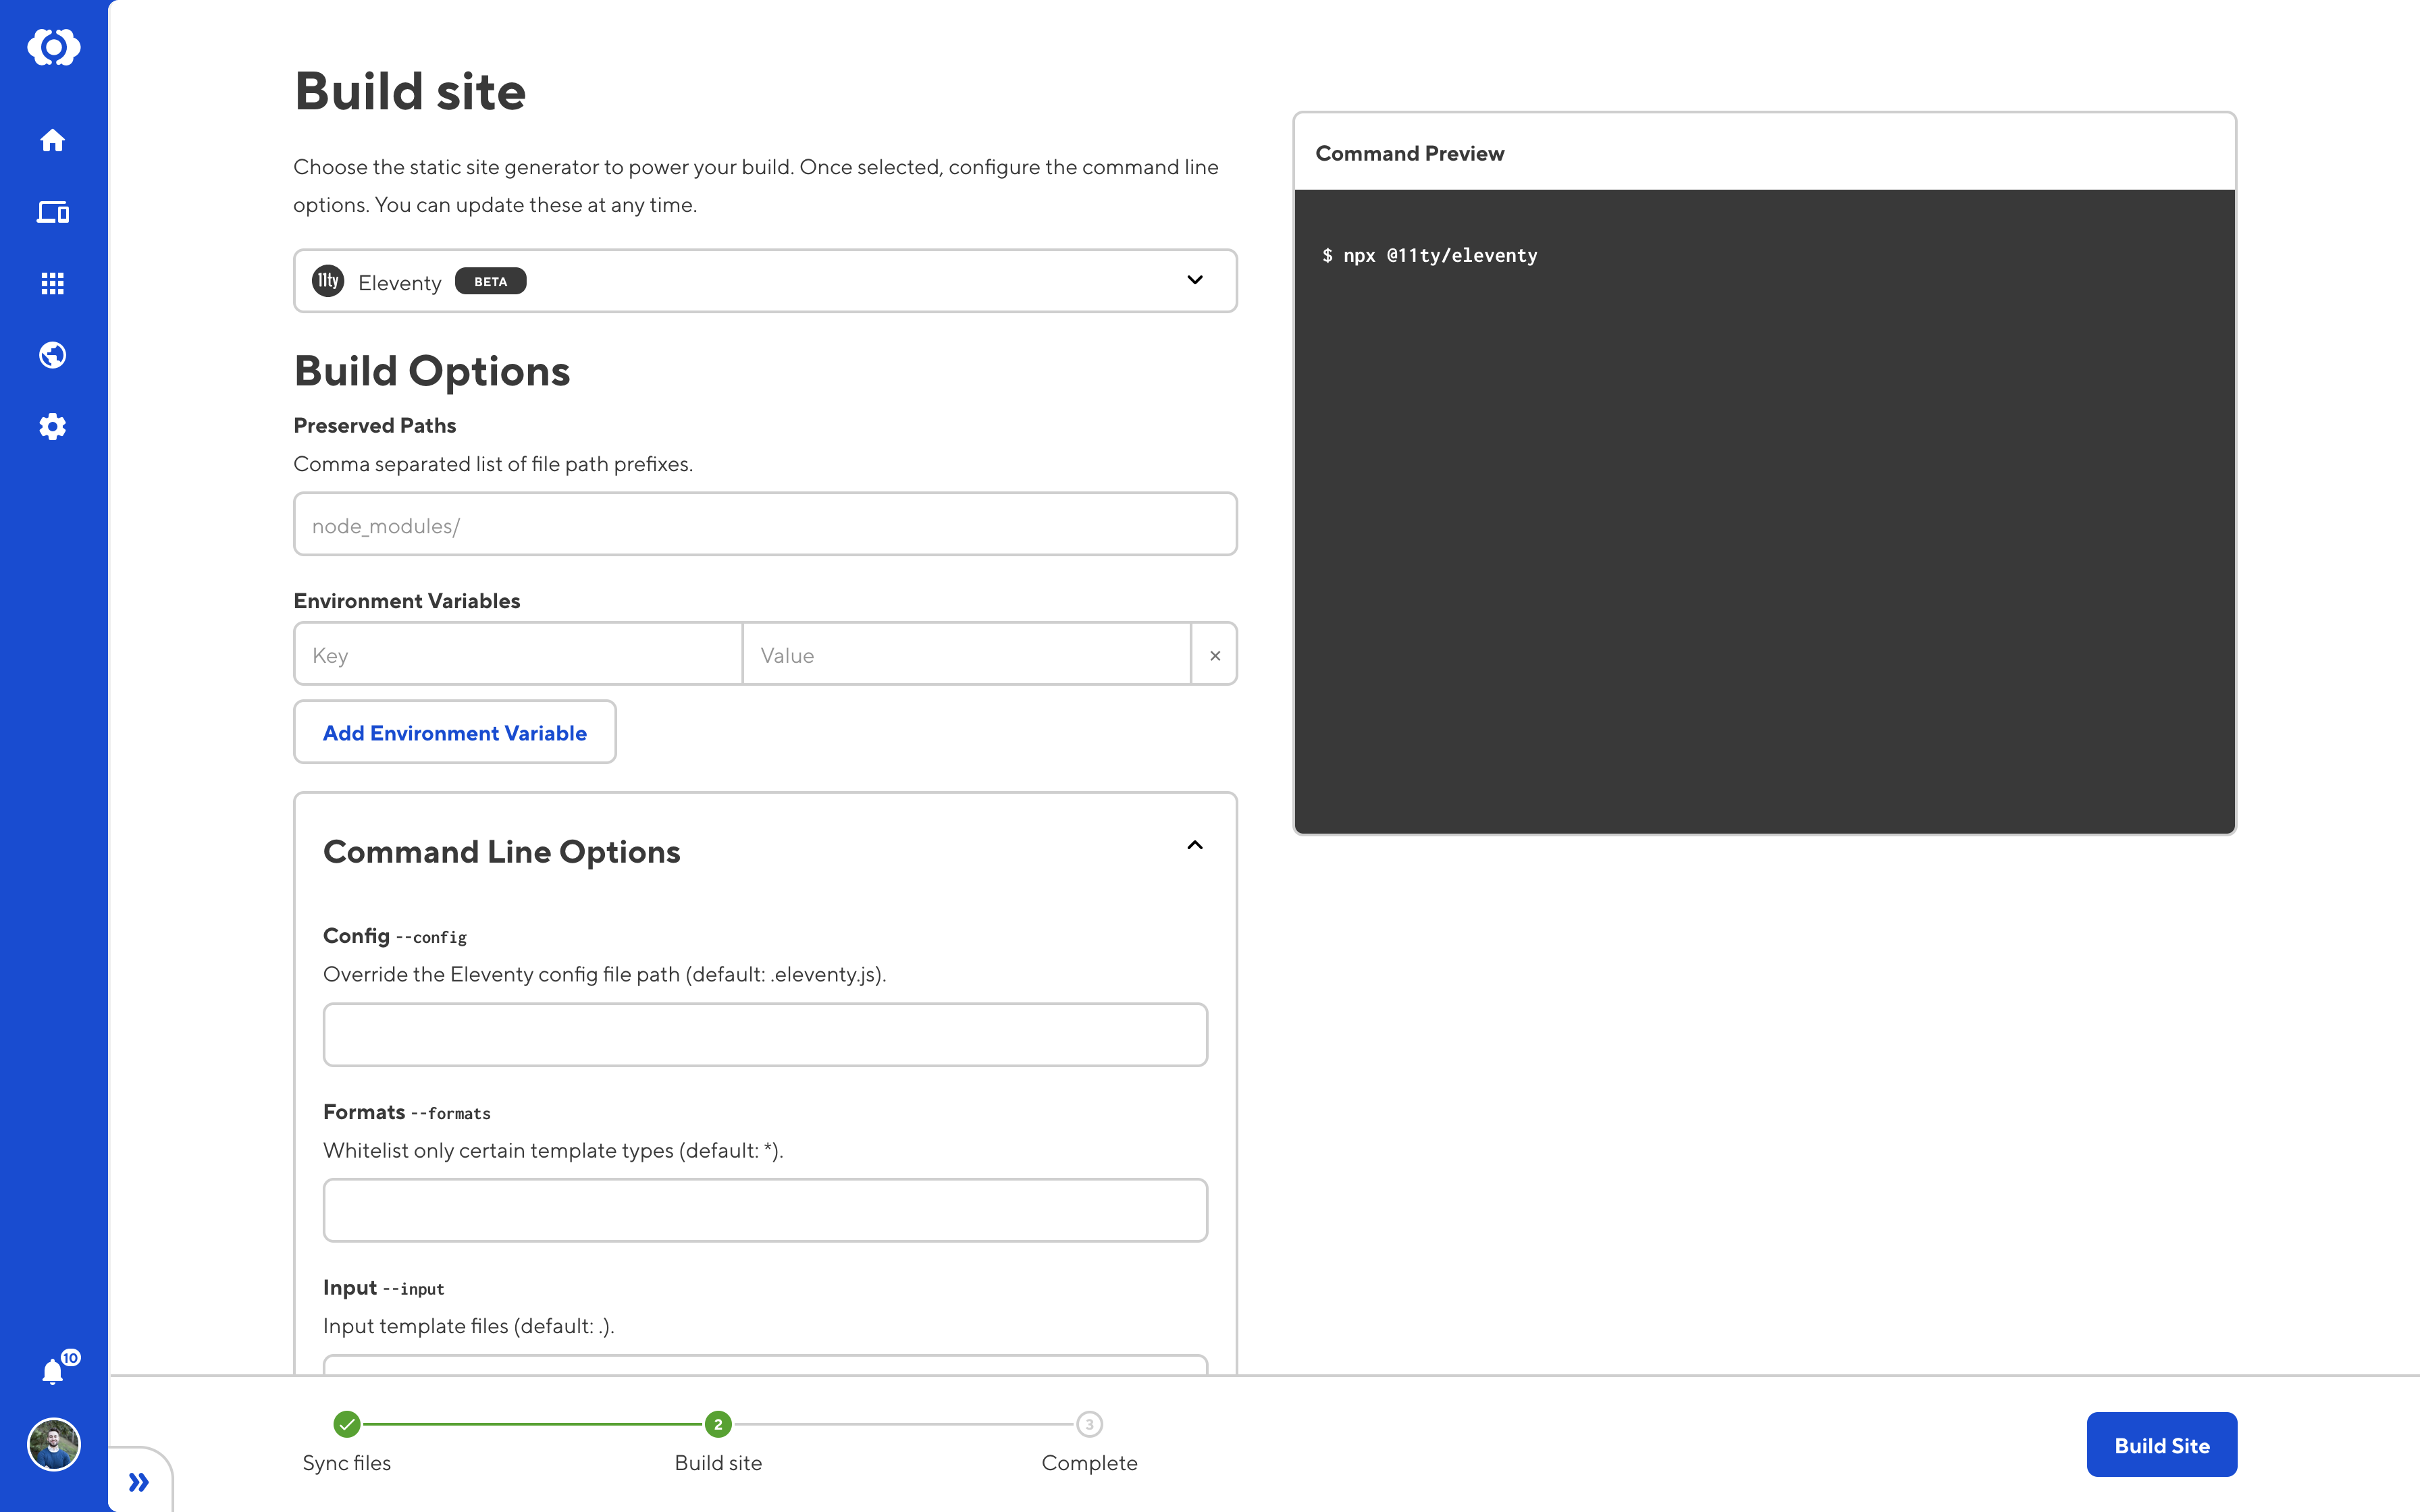Expand the sidebar with double-chevron icon

(x=139, y=1482)
